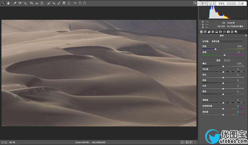Click the 色调 tint slider handle
The image size is (248, 145).
(x=225, y=55)
